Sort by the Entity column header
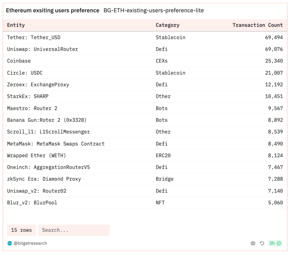 (x=16, y=25)
